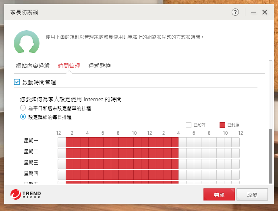
Task: Click the Trend Micro logo
Action: [26, 195]
